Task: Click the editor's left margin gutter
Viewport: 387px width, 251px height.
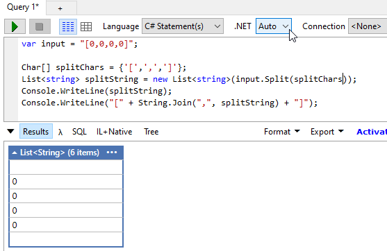Action: (11, 79)
